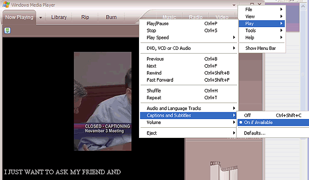This screenshot has width=309, height=180.
Task: Expand the Play Speed submenu
Action: coord(188,38)
